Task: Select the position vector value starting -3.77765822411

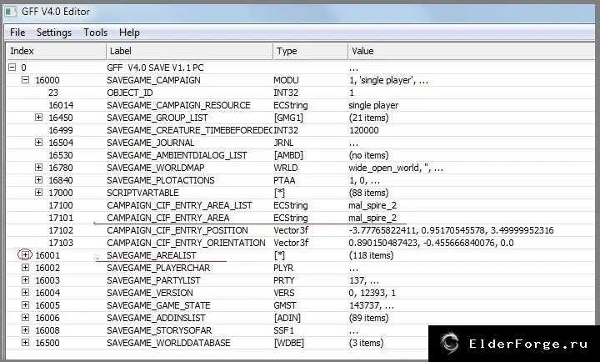Action: click(x=451, y=230)
